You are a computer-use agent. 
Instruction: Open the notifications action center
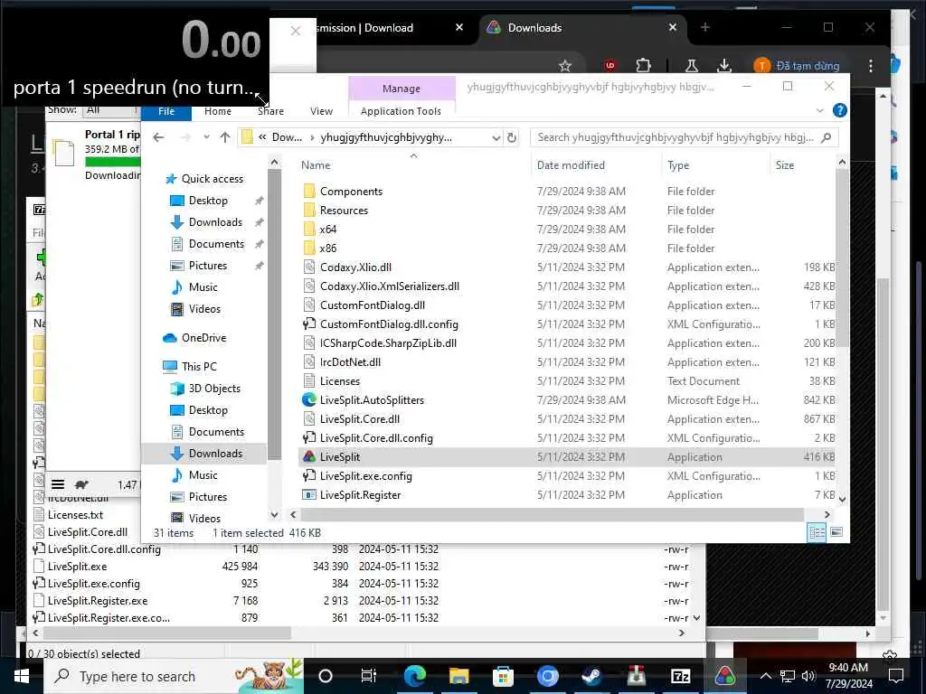896,676
